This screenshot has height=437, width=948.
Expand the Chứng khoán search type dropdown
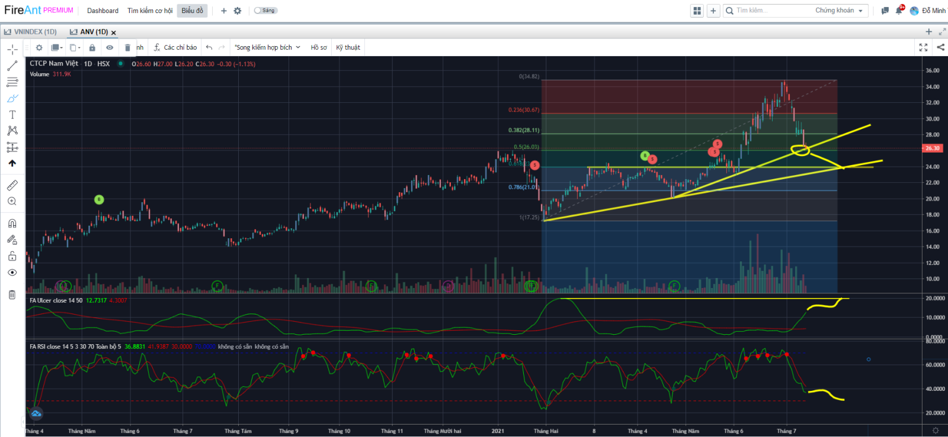pos(839,11)
